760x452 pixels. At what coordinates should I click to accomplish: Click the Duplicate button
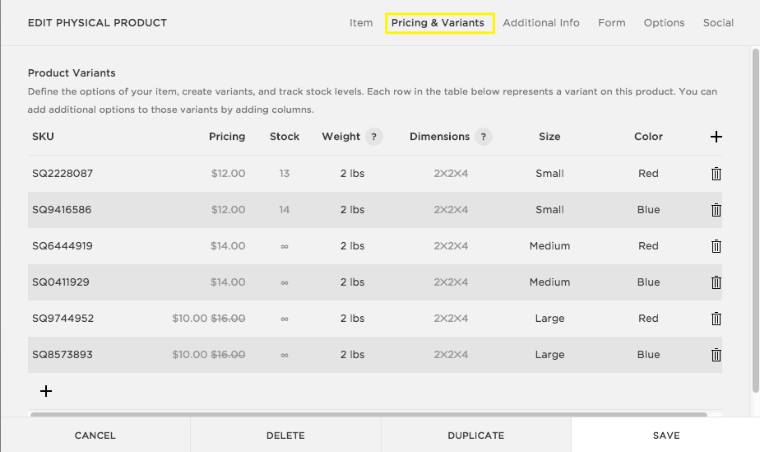pyautogui.click(x=475, y=436)
